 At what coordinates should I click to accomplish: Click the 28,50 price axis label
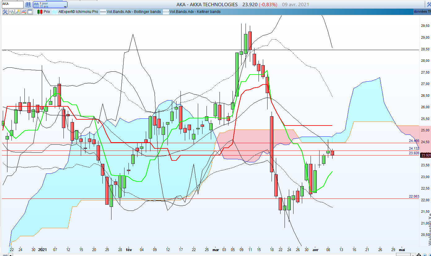[x=425, y=49]
